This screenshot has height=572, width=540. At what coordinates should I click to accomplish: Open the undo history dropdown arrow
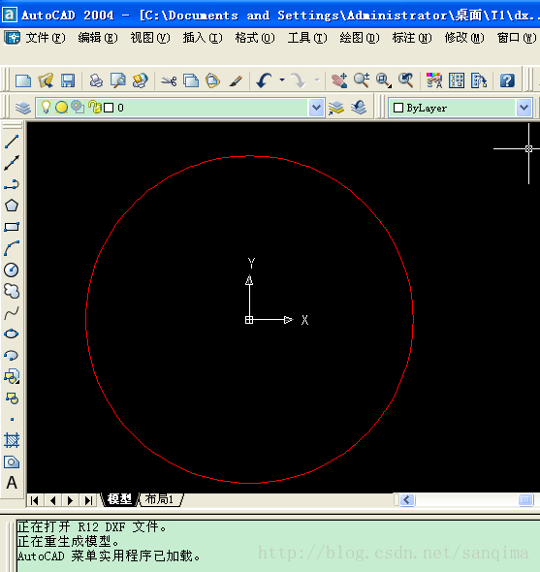coord(282,79)
